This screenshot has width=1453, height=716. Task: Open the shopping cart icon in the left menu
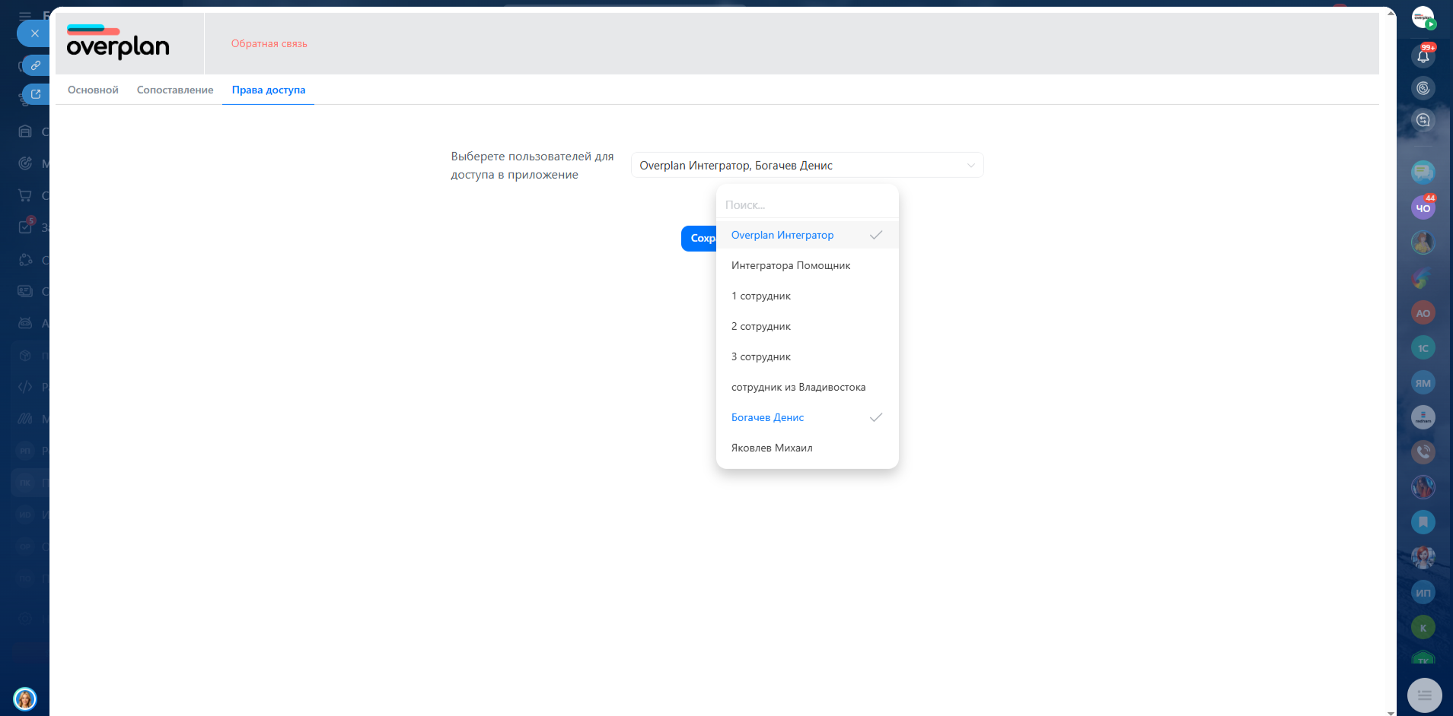[25, 195]
